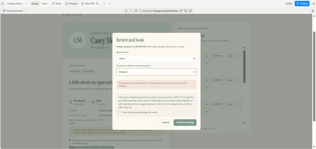Click the location pin icon by Los Angeles
This screenshot has height=149, width=316.
pyautogui.click(x=92, y=48)
